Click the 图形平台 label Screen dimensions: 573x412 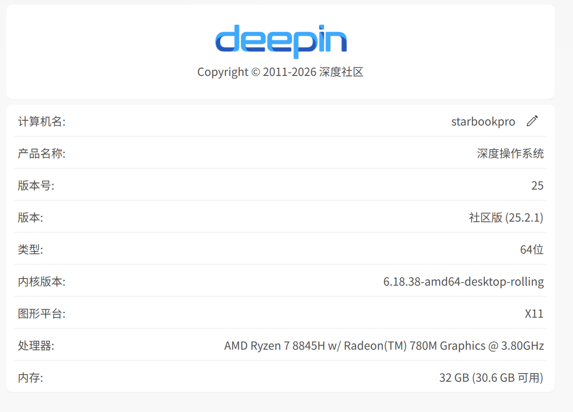[42, 314]
